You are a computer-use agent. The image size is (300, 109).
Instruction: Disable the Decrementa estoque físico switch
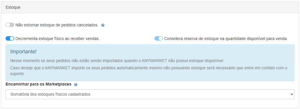[10, 39]
